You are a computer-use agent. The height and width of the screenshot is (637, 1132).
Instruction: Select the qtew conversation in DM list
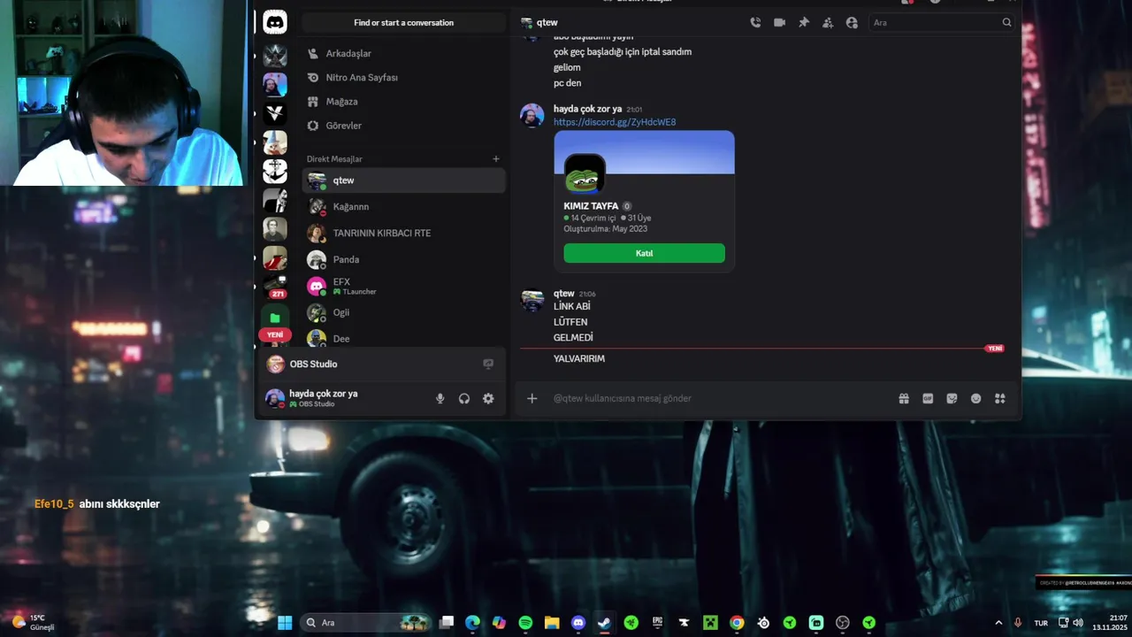coord(404,180)
